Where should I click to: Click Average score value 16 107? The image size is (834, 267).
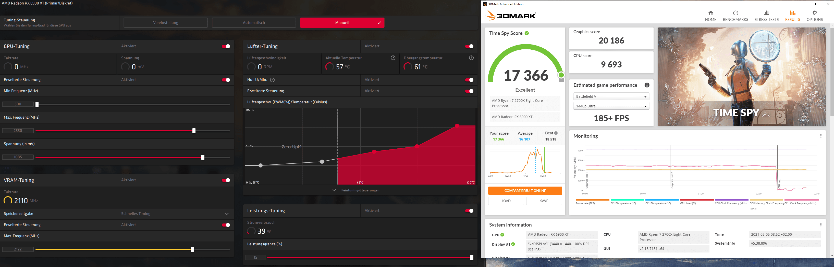[524, 139]
